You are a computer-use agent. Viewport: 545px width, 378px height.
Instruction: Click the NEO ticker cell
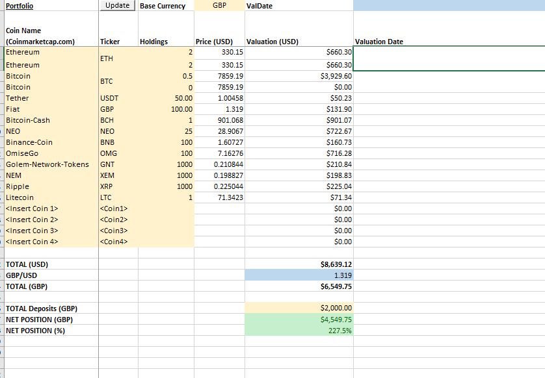[118, 132]
